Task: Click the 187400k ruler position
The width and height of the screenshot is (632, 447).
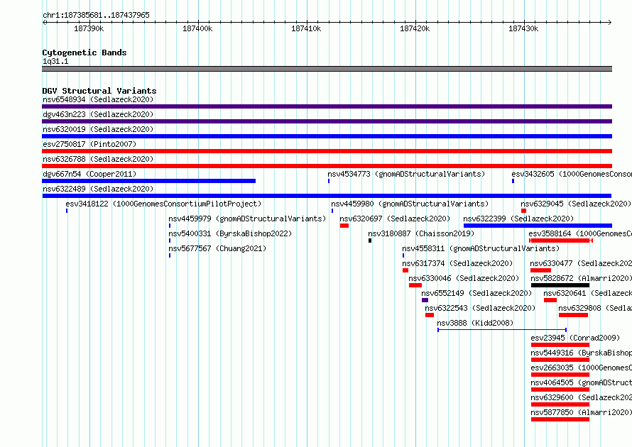Action: [197, 28]
